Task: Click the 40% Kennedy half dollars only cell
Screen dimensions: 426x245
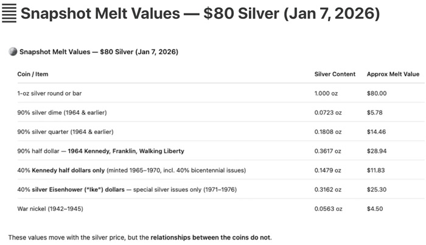Action: tap(131, 170)
